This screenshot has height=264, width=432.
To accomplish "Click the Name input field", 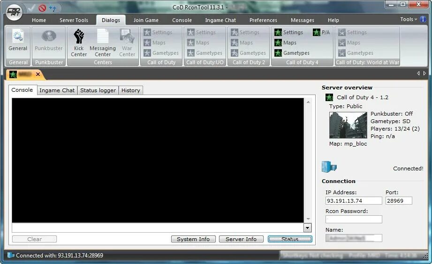I will [354, 238].
